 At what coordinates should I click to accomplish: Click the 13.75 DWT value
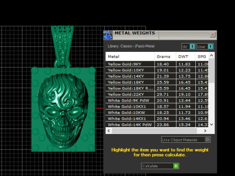click(185, 76)
